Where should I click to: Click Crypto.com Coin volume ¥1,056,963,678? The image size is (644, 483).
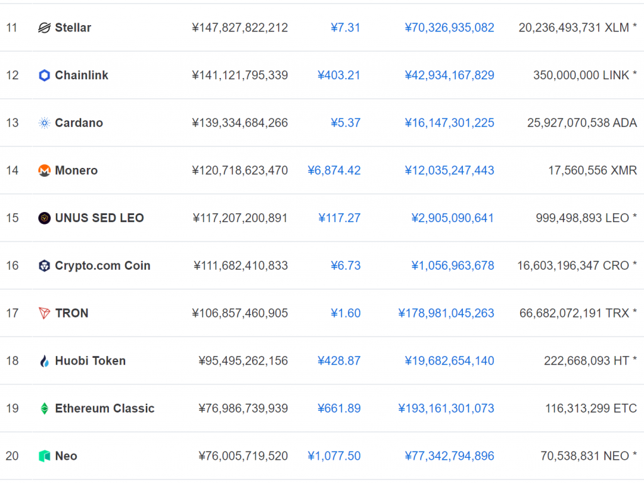tap(453, 266)
